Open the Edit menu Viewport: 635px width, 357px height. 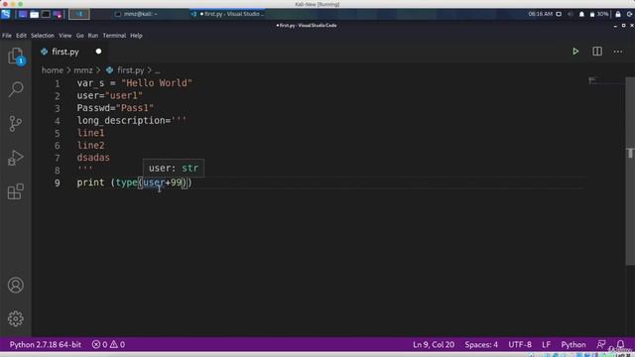point(21,36)
